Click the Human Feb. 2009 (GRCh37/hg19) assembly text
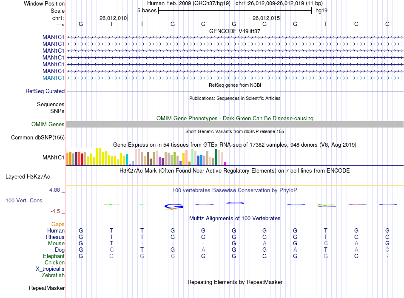This screenshot has height=298, width=404. click(x=188, y=3)
